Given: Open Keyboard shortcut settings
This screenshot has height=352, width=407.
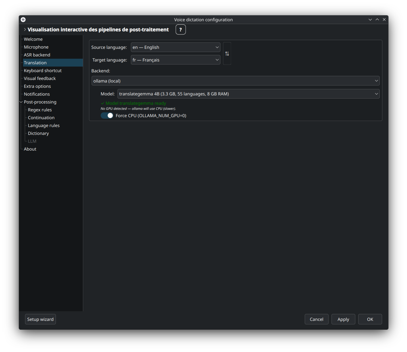Looking at the screenshot, I should 43,71.
